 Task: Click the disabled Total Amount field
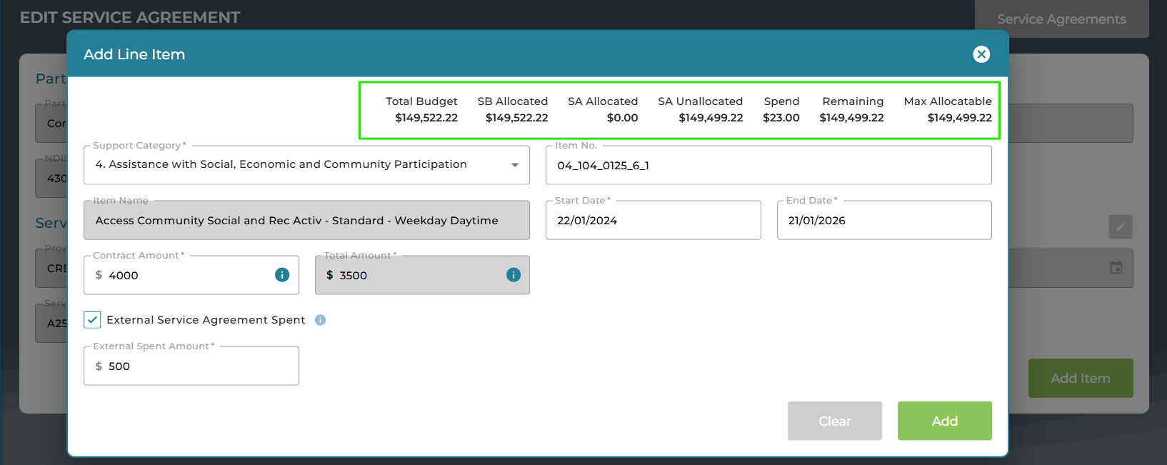414,276
